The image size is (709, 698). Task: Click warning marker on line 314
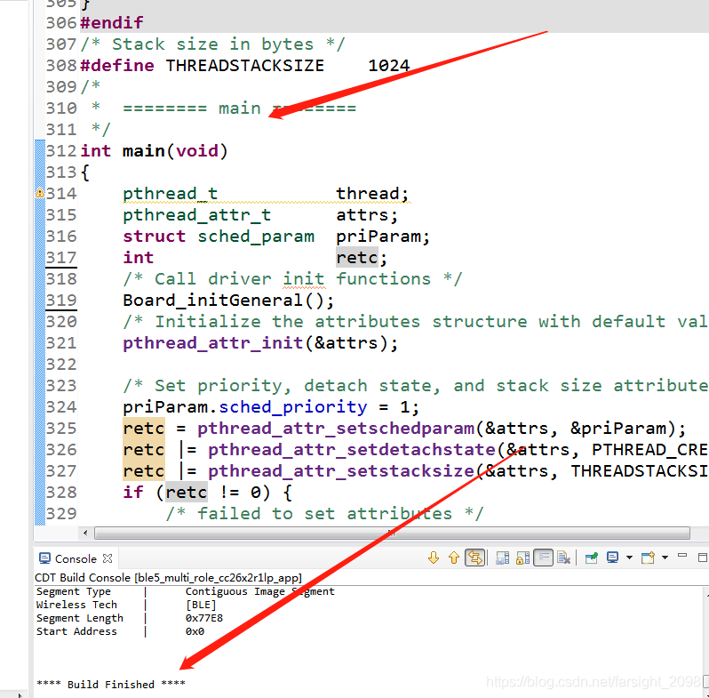pos(40,193)
